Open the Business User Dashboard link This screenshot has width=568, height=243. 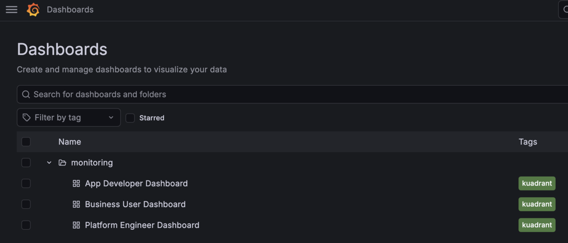point(135,204)
